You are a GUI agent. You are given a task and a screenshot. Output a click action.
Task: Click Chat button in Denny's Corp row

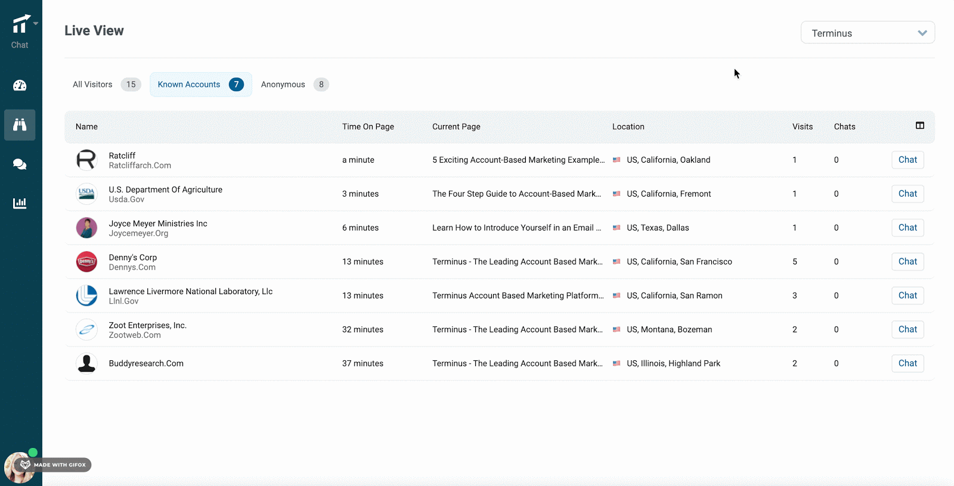(907, 261)
